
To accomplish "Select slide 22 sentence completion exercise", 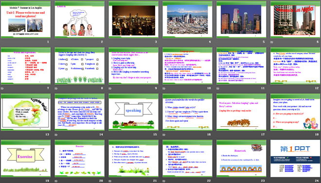I will point(187,158).
